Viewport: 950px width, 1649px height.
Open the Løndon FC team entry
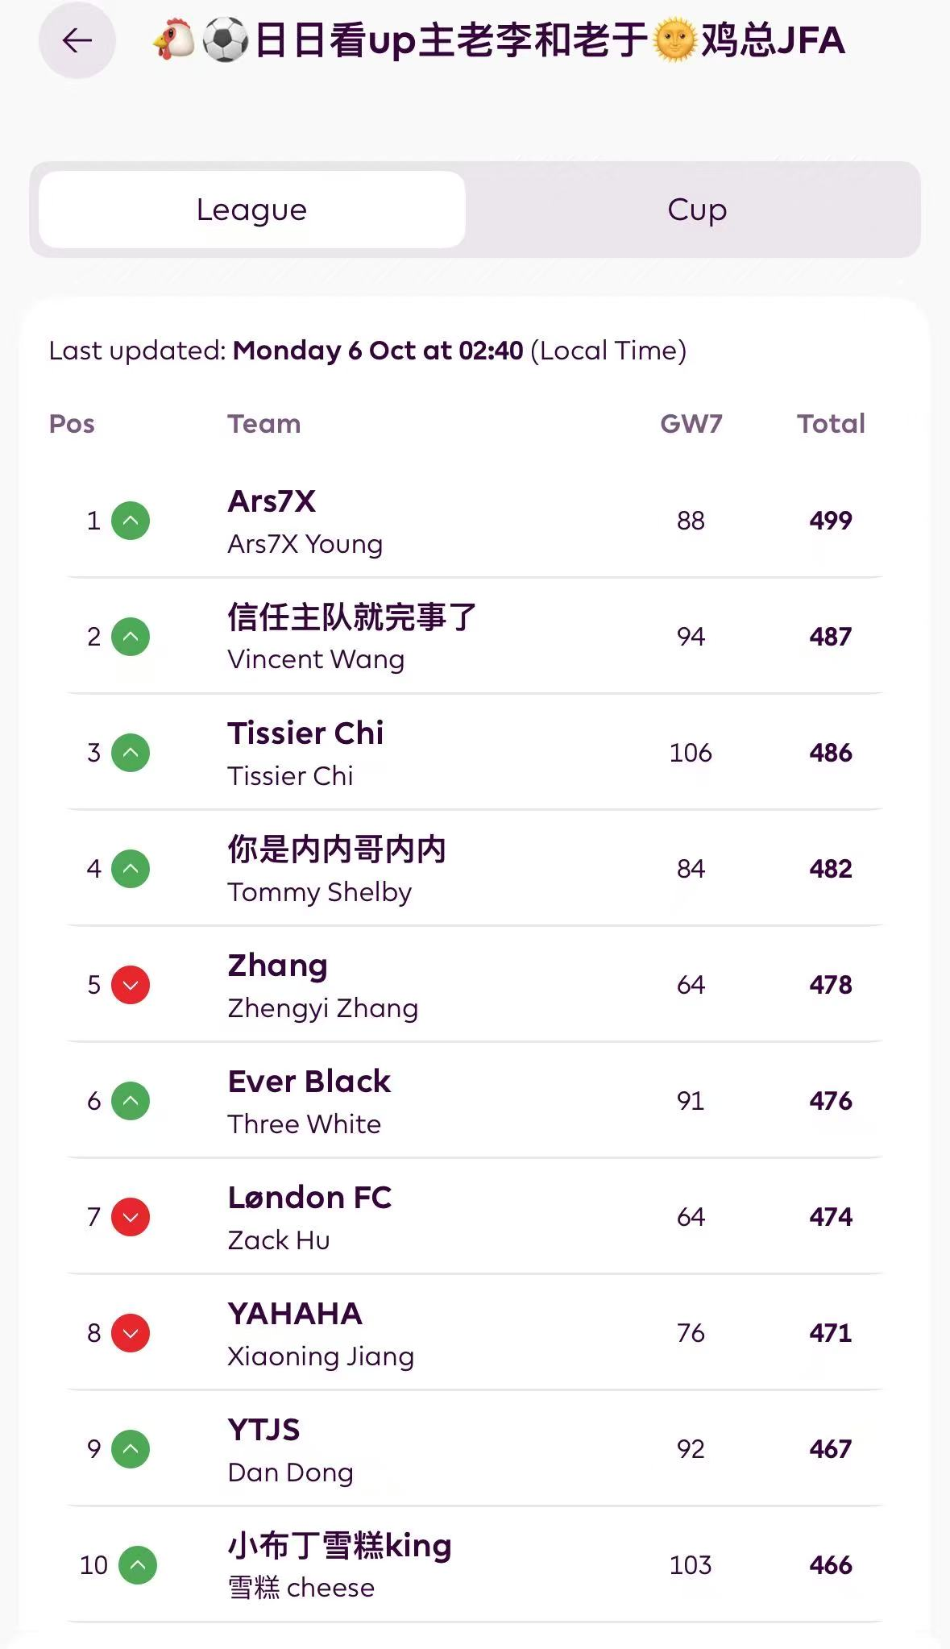[x=310, y=1198]
